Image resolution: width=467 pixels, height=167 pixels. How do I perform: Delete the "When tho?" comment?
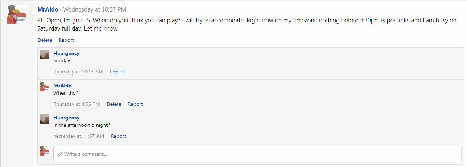coord(114,104)
